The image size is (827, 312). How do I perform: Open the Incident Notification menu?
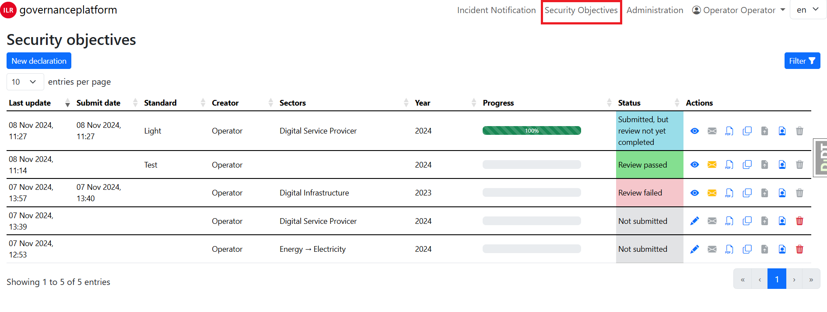click(x=496, y=10)
